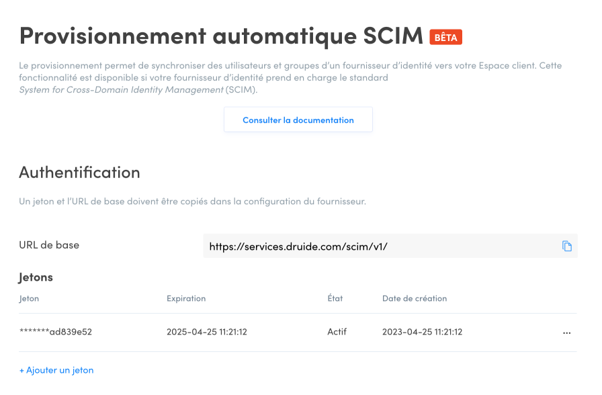Click the Date de création column header

pos(415,298)
